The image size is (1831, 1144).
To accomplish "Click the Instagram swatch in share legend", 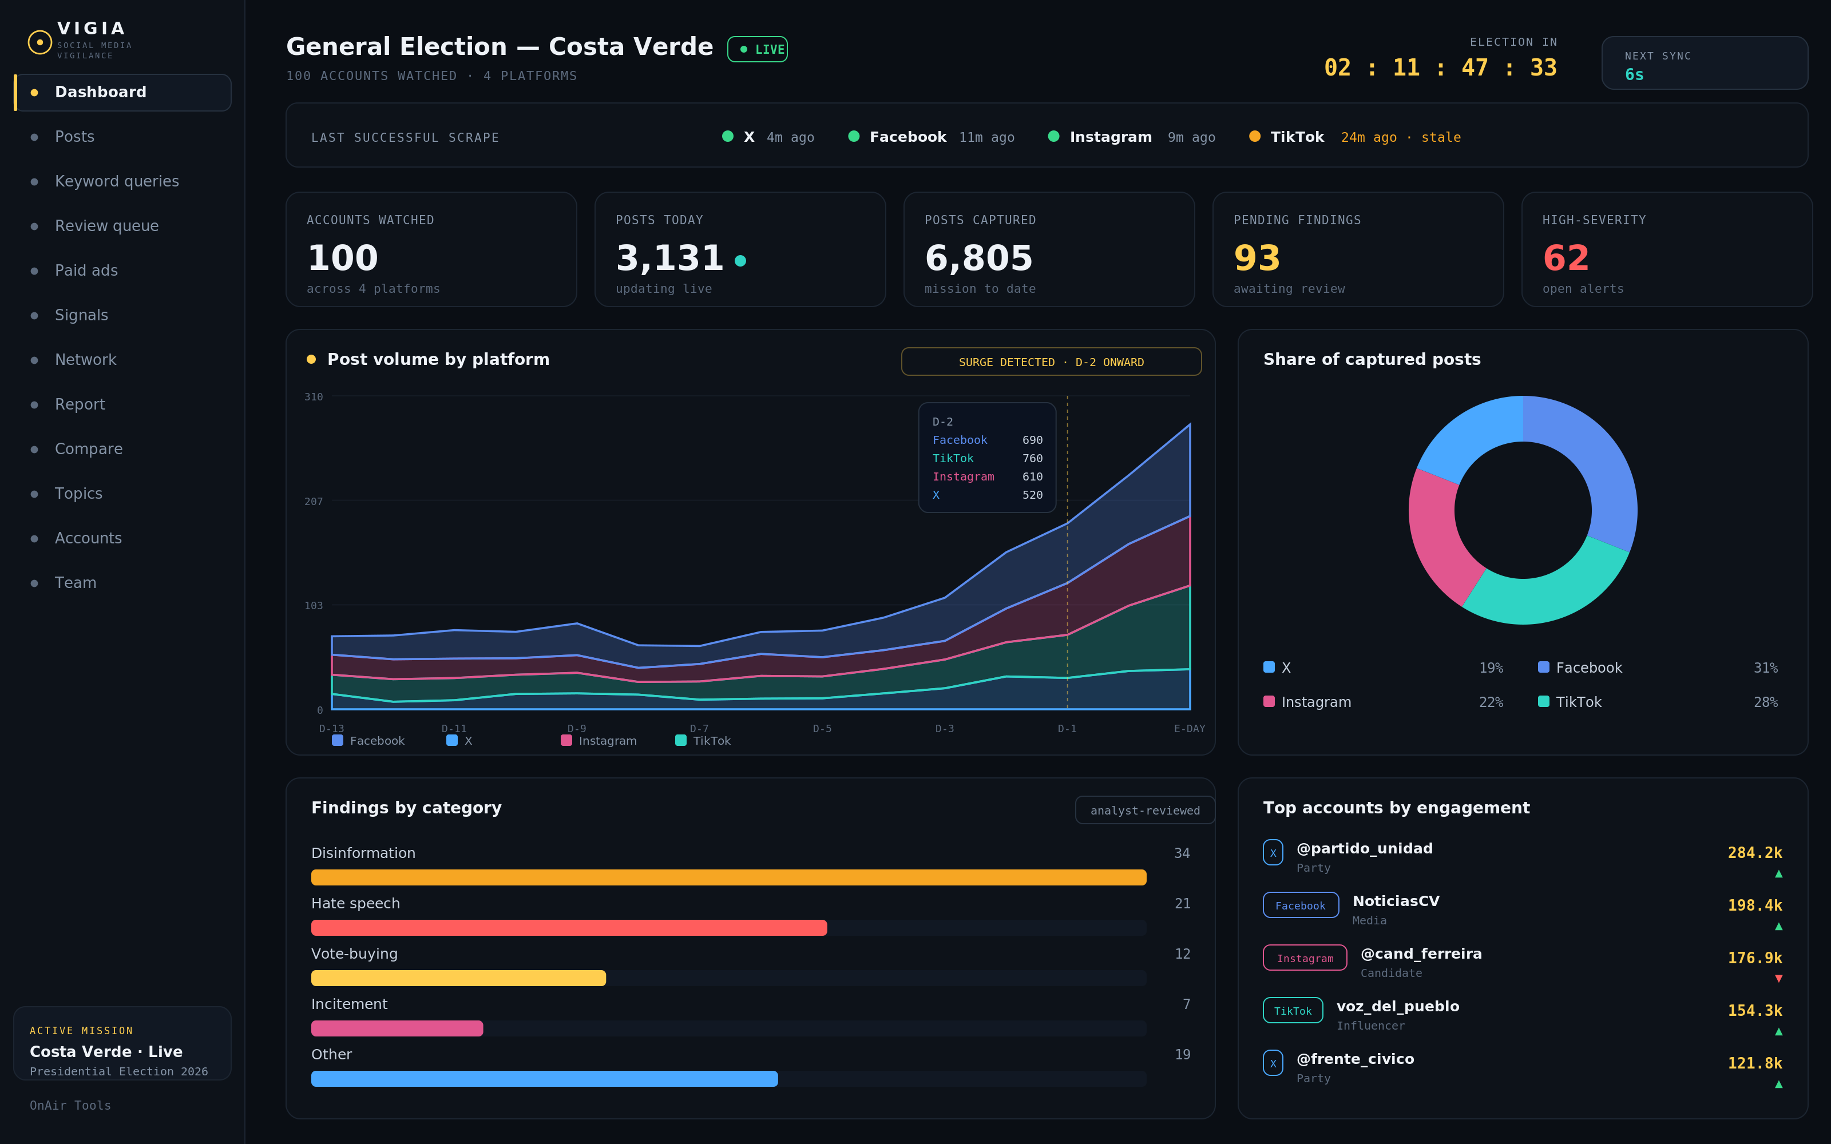I will tap(1269, 701).
